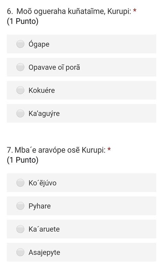
Task: Pick the Asajepyte radio button
Action: (x=20, y=252)
